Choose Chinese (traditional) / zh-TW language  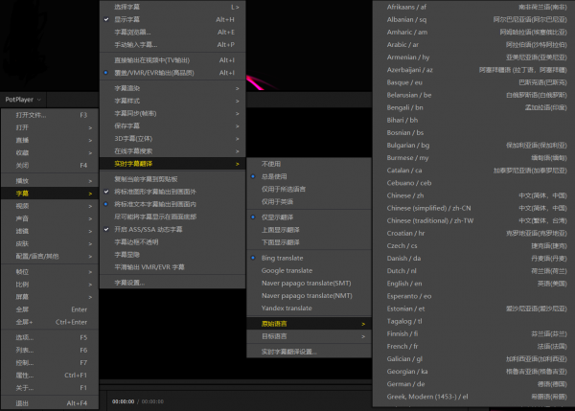473,220
